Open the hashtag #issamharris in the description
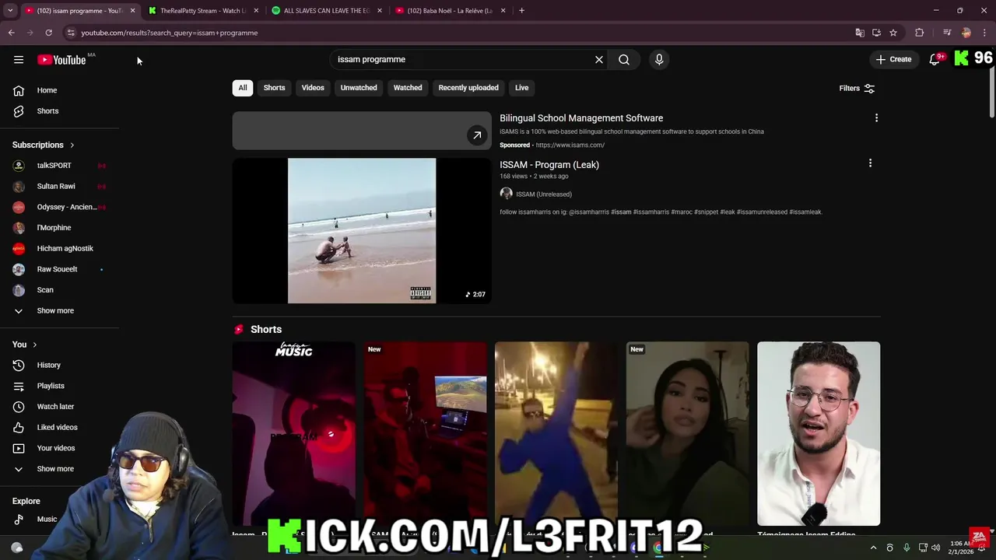The width and height of the screenshot is (996, 560). (651, 212)
